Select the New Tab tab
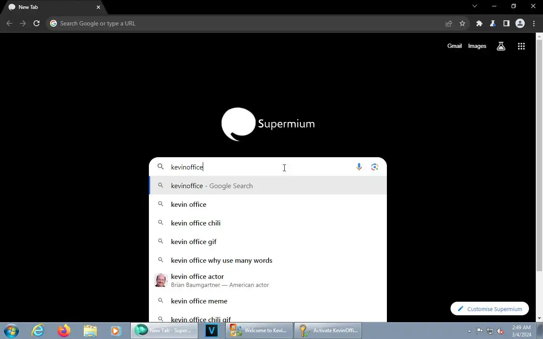 (53, 7)
